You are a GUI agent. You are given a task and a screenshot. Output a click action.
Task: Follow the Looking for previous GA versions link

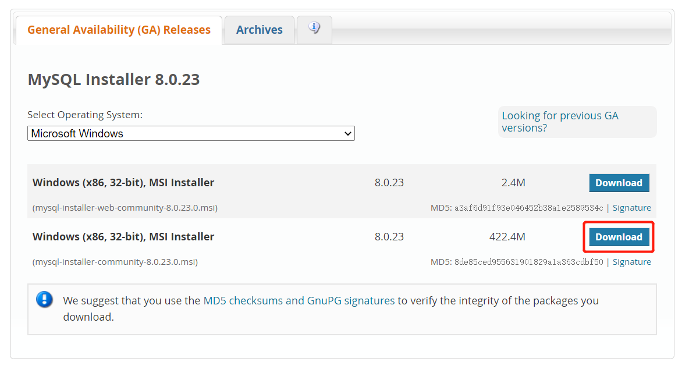coord(560,122)
